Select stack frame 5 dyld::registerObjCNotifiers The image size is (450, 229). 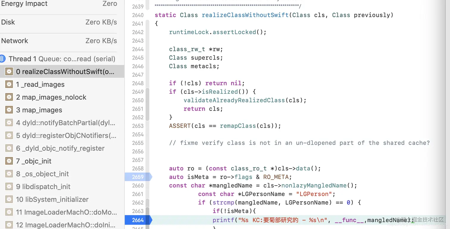pyautogui.click(x=62, y=136)
